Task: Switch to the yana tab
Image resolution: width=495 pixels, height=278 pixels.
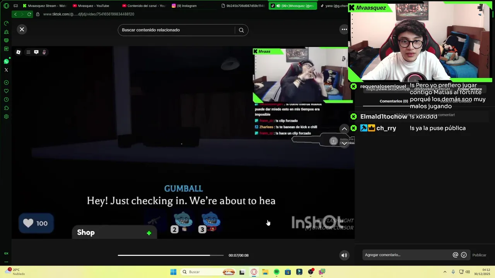Action: tap(334, 6)
